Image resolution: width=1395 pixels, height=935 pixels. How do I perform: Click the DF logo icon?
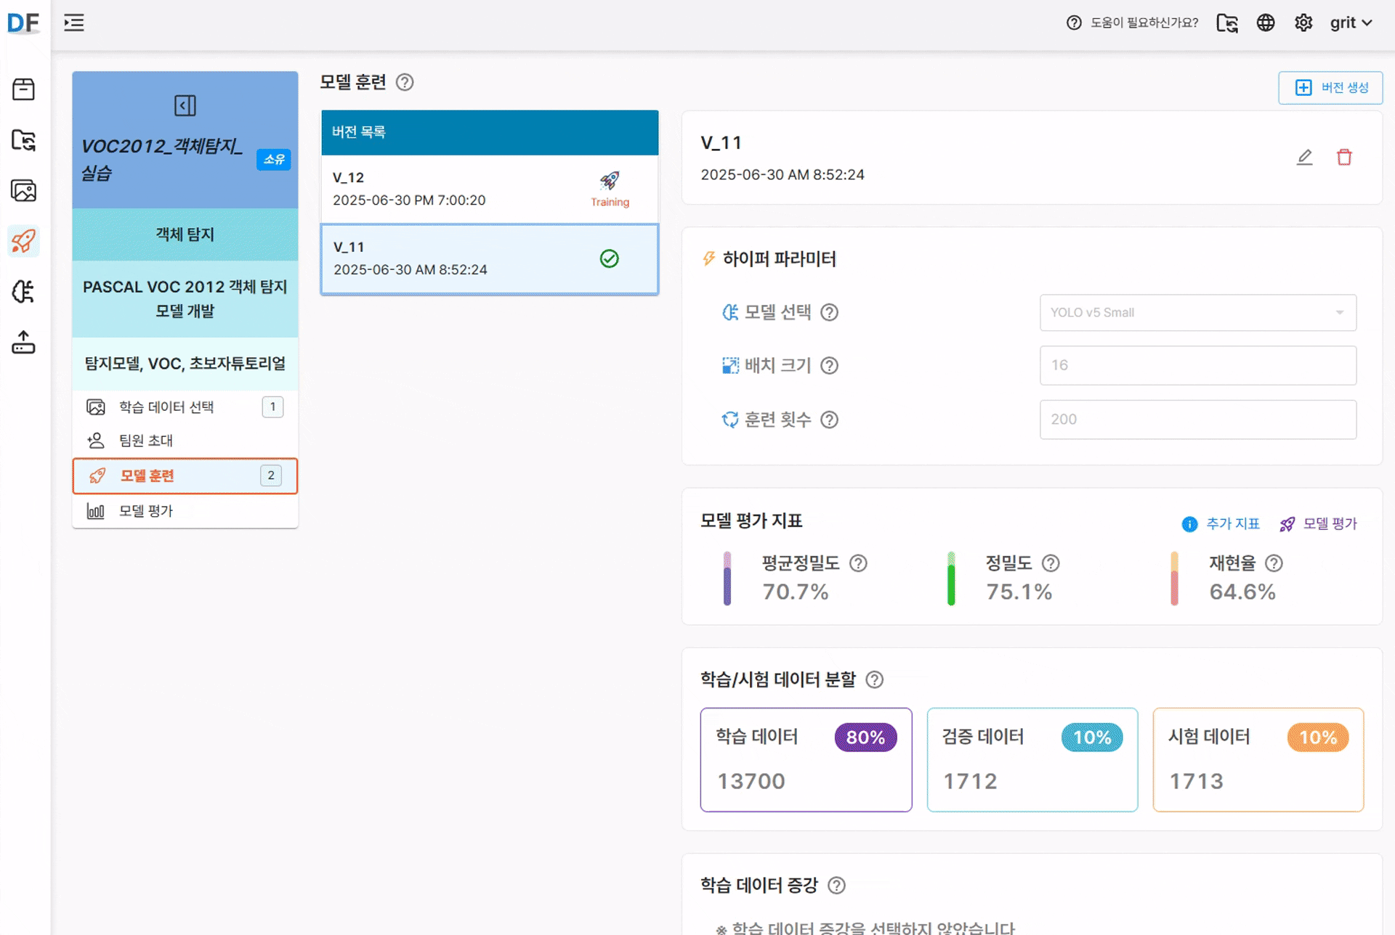tap(23, 23)
